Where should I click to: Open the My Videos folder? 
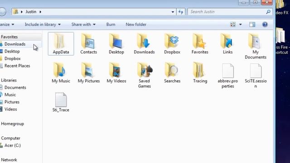(116, 72)
